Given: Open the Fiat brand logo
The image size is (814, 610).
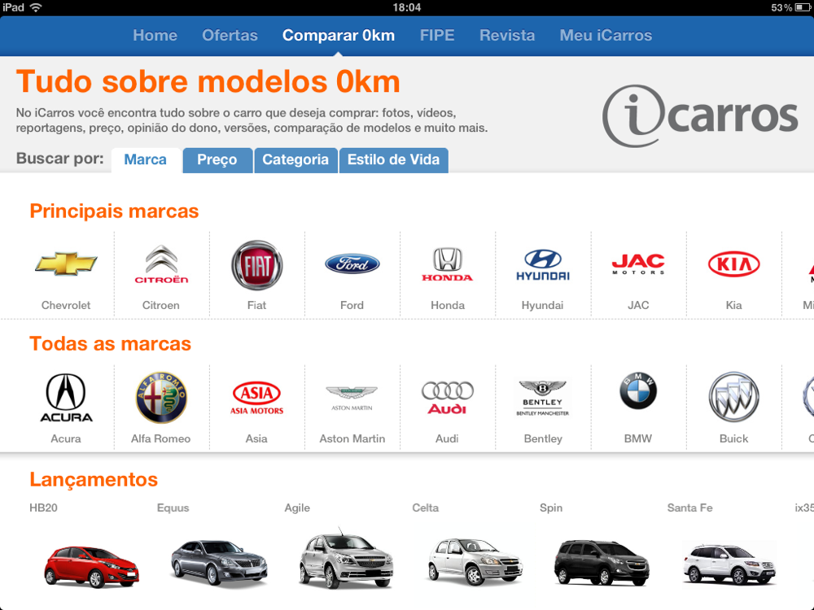Looking at the screenshot, I should 257,265.
